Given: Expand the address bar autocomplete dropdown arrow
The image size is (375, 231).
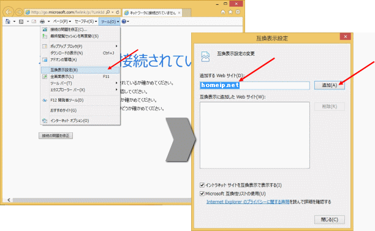Looking at the screenshot, I should pyautogui.click(x=113, y=12).
